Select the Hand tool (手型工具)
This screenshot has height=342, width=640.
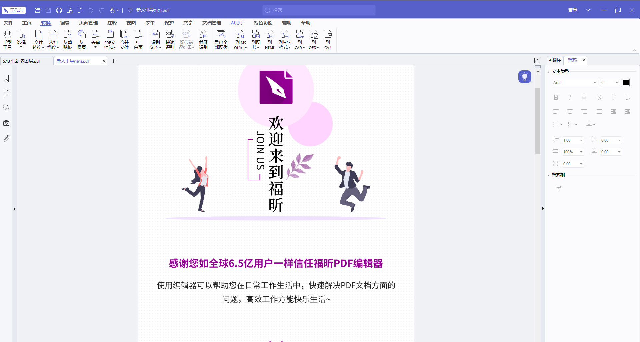click(x=7, y=40)
